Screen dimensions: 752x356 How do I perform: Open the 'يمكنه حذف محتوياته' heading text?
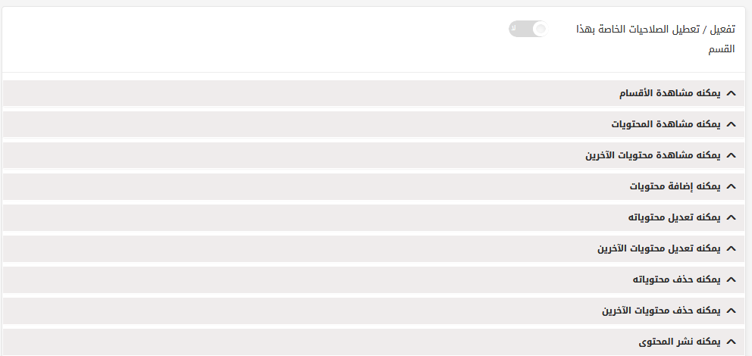coord(677,279)
